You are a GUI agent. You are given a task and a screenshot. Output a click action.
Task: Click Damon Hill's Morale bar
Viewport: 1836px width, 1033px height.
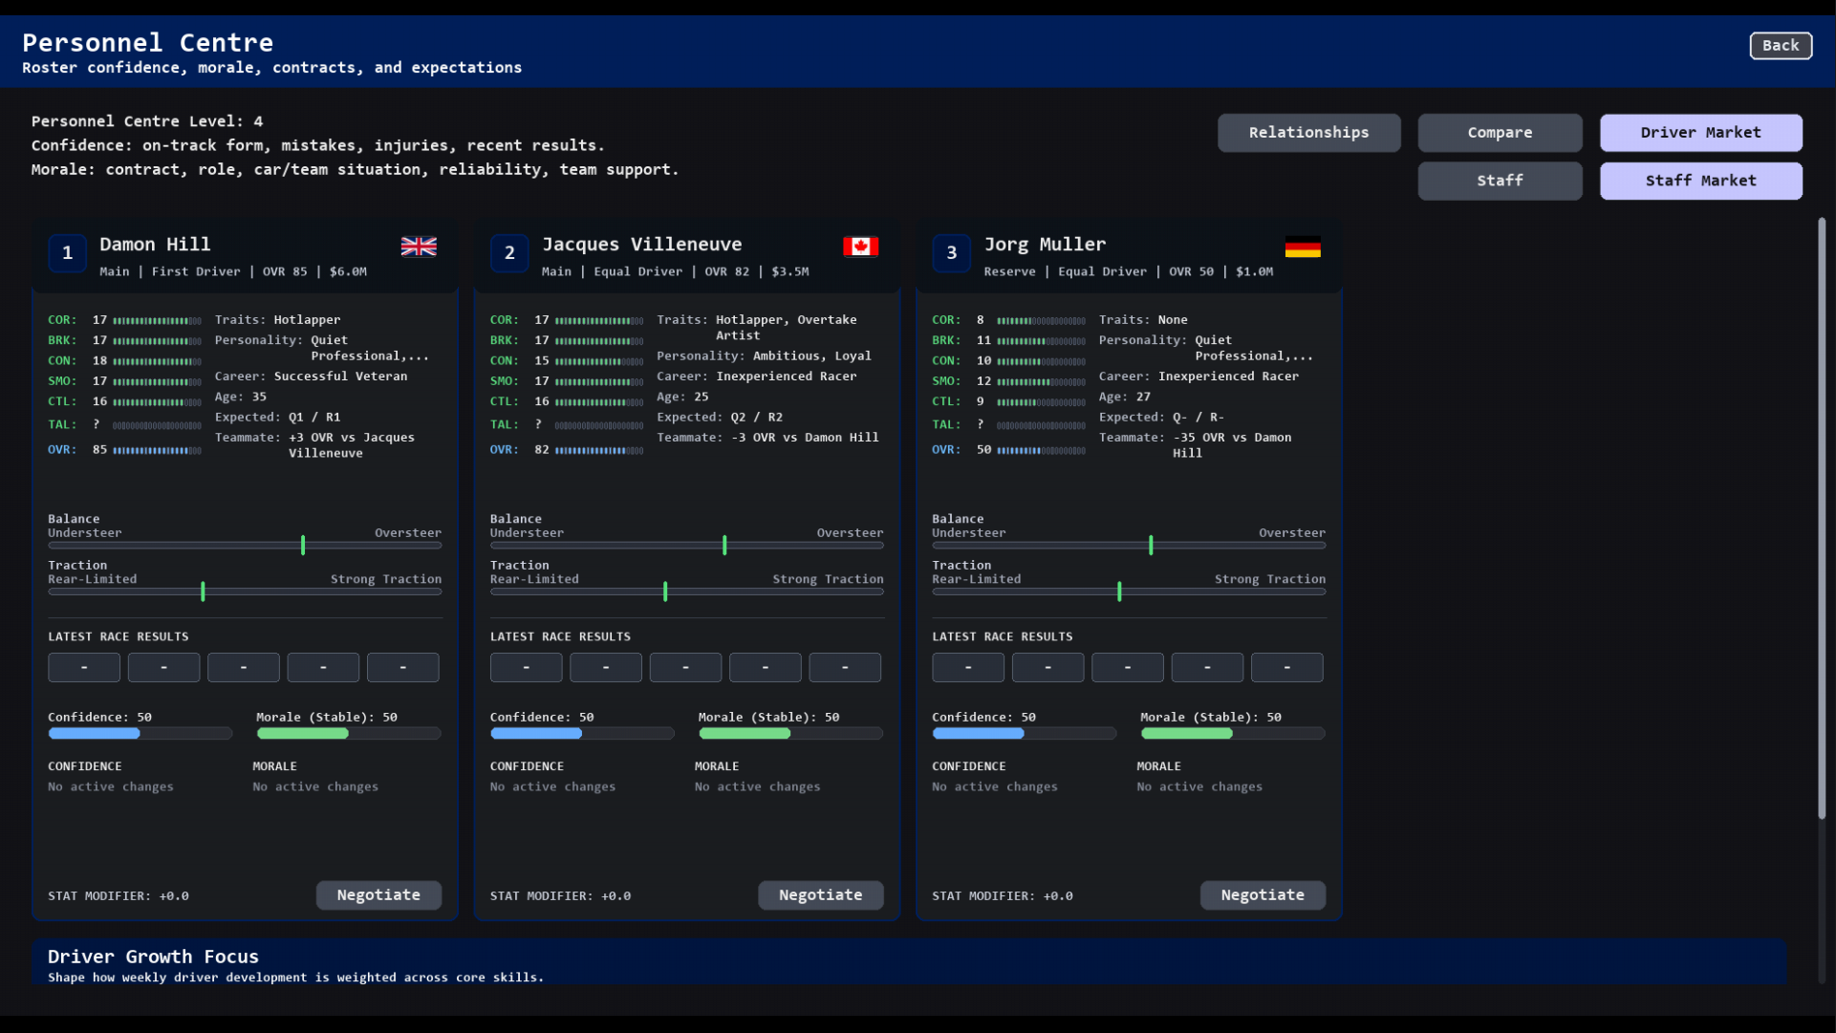(x=349, y=734)
